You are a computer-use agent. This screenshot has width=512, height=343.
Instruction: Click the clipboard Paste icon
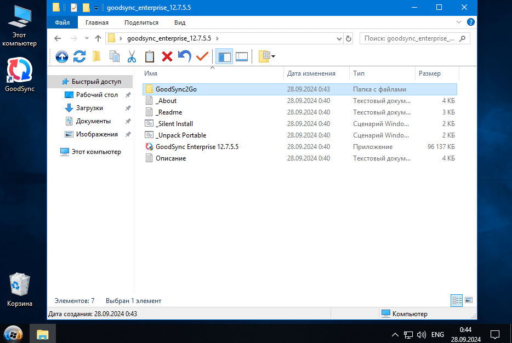point(150,57)
